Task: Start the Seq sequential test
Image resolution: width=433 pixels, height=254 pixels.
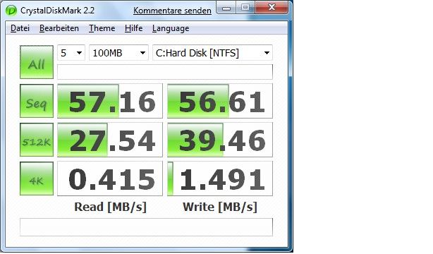Action: click(37, 101)
